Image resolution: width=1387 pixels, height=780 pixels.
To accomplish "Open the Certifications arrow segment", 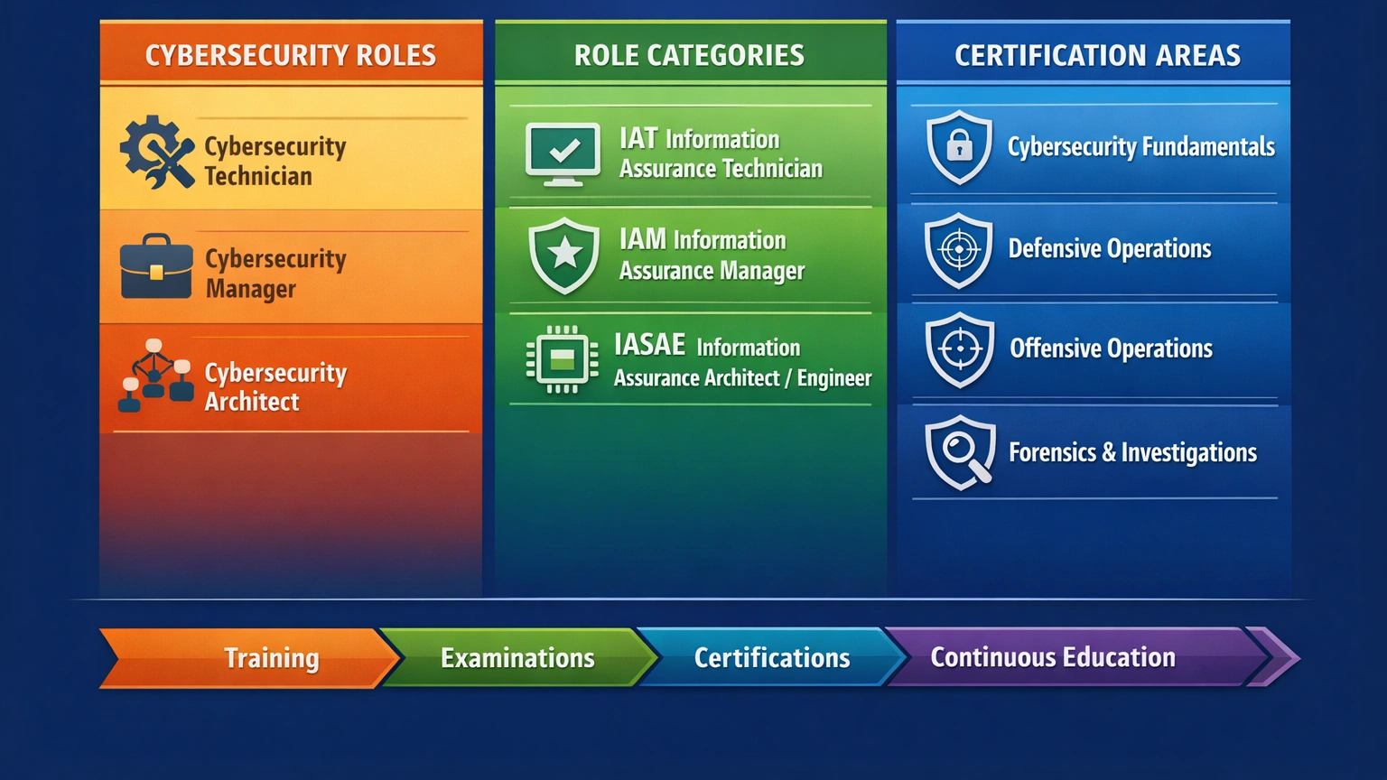I will pyautogui.click(x=772, y=657).
